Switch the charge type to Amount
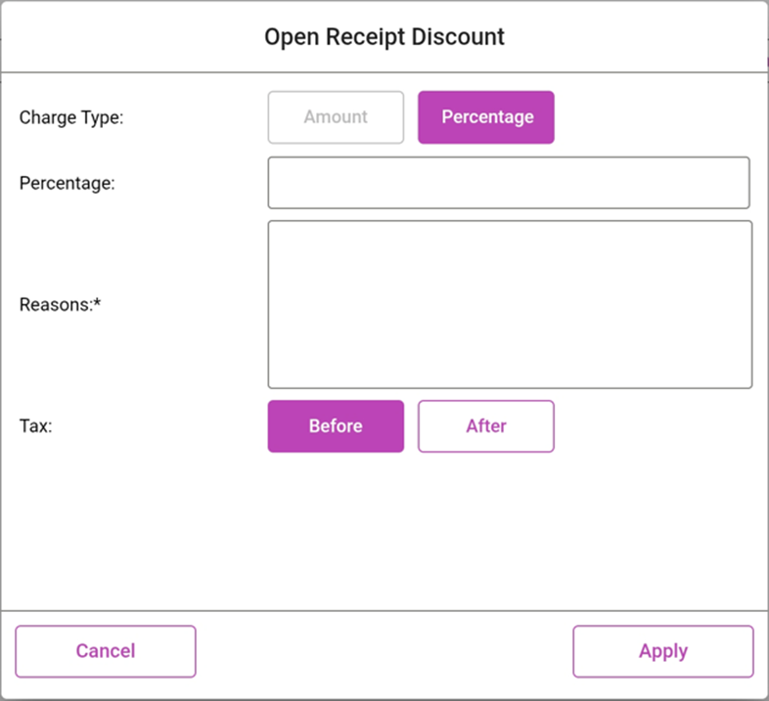 pos(336,117)
